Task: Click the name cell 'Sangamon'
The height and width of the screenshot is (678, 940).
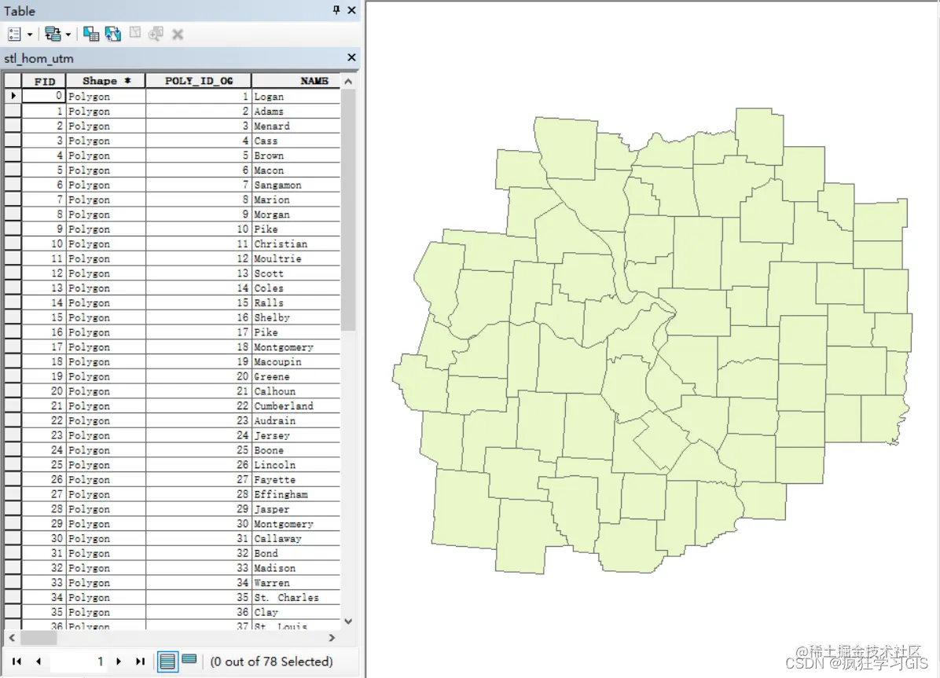Action: [x=296, y=185]
